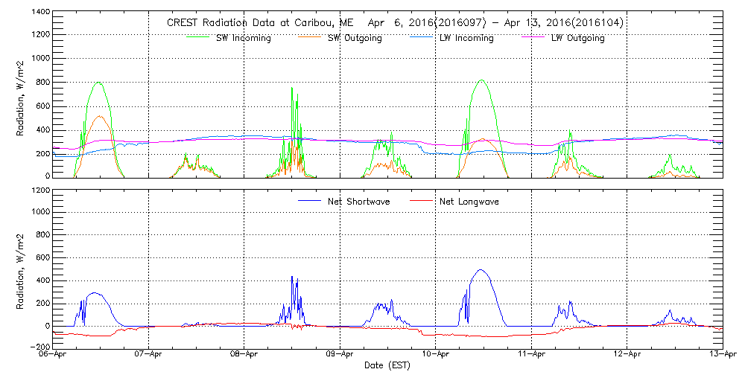
Task: Click the 1400 tick on upper y-axis
Action: 40,13
